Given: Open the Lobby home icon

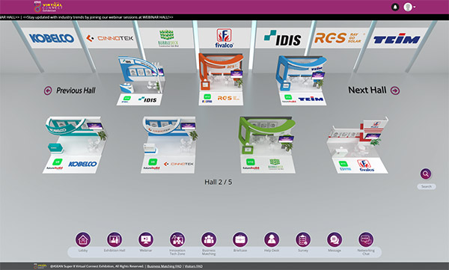Looking at the screenshot, I should click(x=83, y=239).
